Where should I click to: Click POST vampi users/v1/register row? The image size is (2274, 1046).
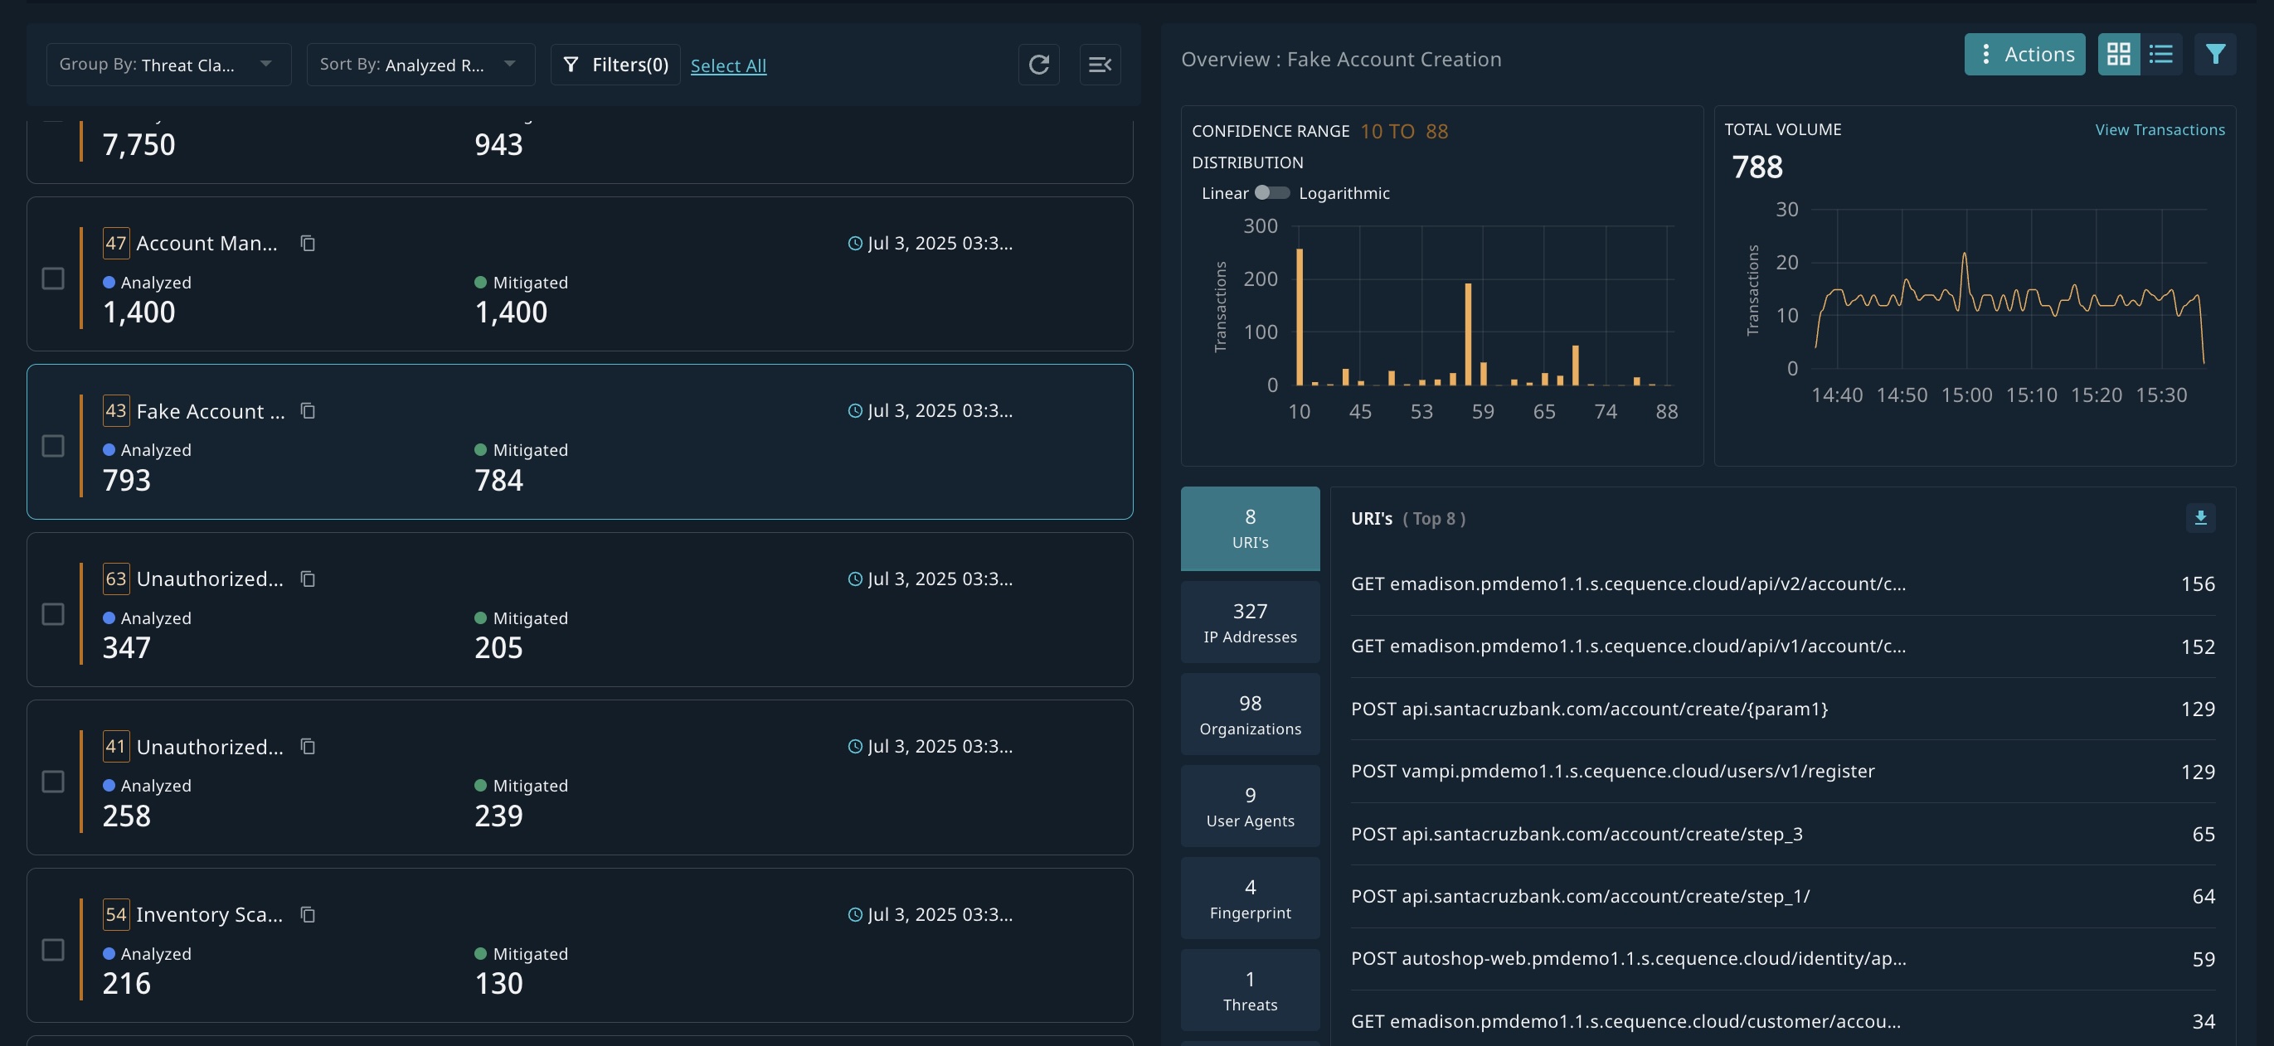[1782, 772]
